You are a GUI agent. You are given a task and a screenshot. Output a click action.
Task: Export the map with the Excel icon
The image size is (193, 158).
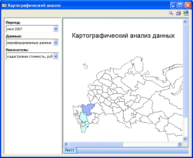click(186, 13)
